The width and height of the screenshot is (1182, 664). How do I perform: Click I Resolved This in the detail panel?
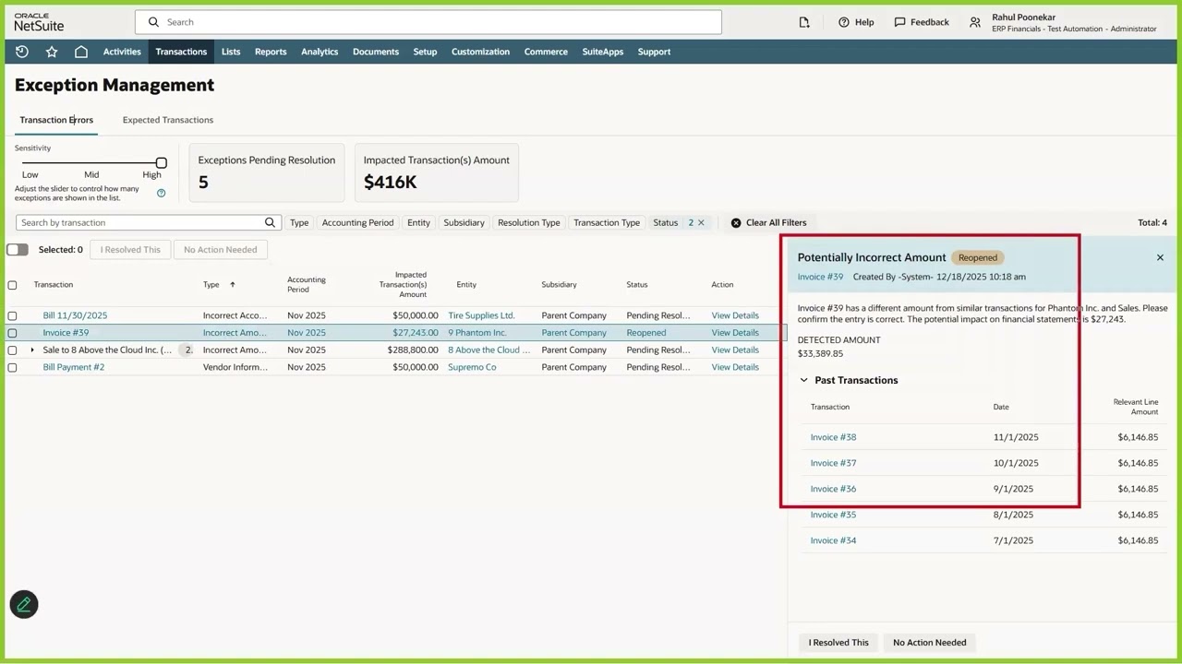(838, 643)
